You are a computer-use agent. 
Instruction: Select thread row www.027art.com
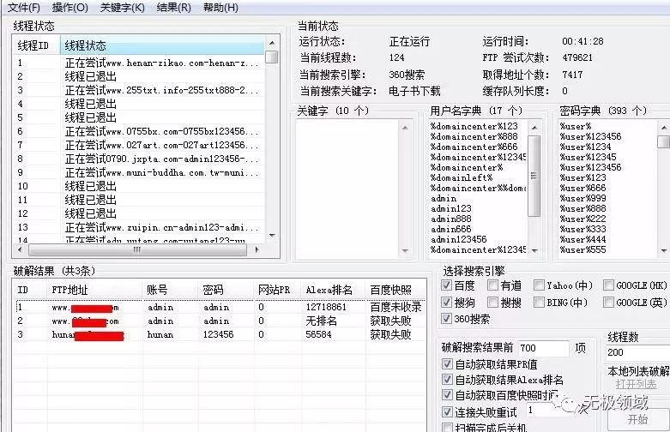pos(139,145)
